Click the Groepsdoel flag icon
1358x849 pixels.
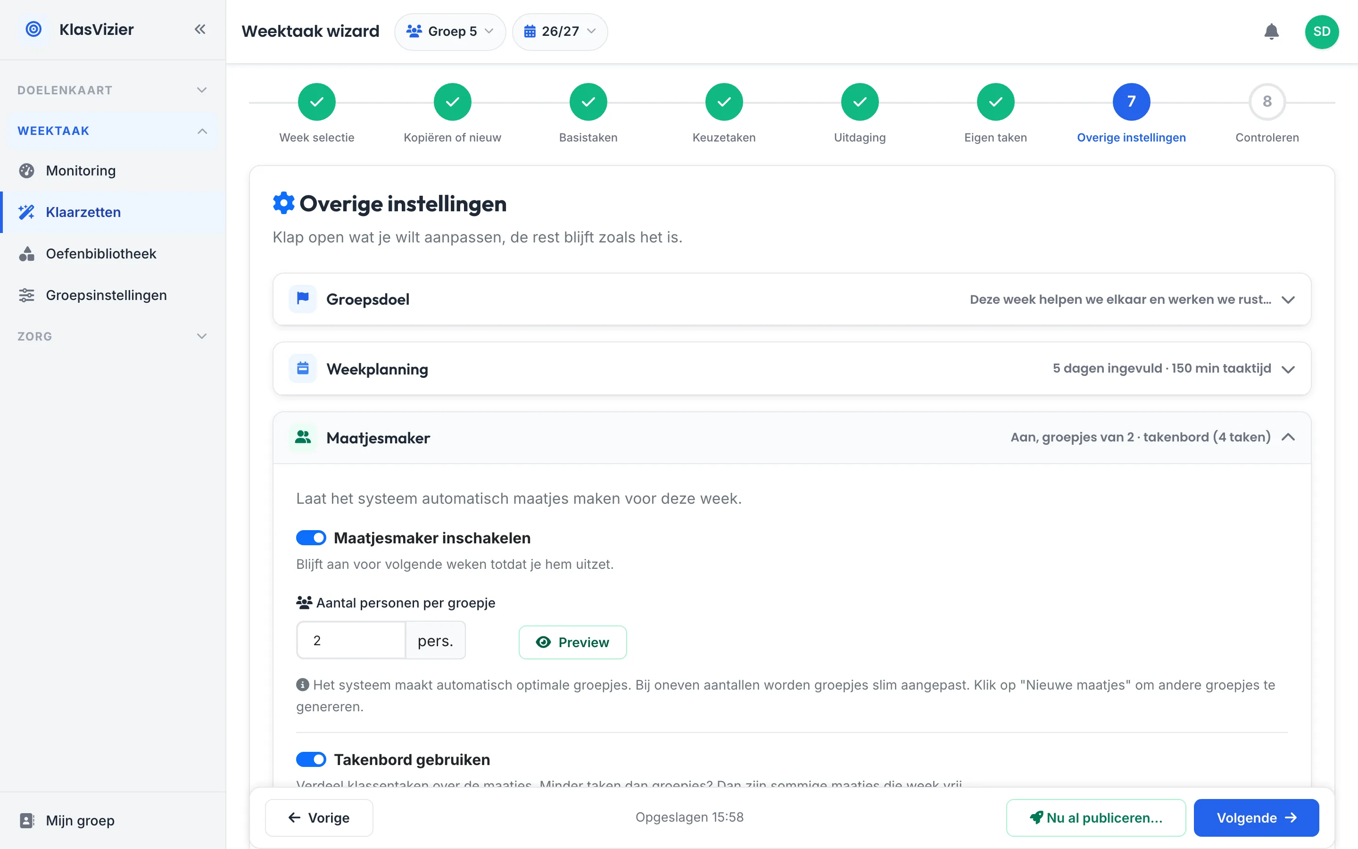(302, 299)
